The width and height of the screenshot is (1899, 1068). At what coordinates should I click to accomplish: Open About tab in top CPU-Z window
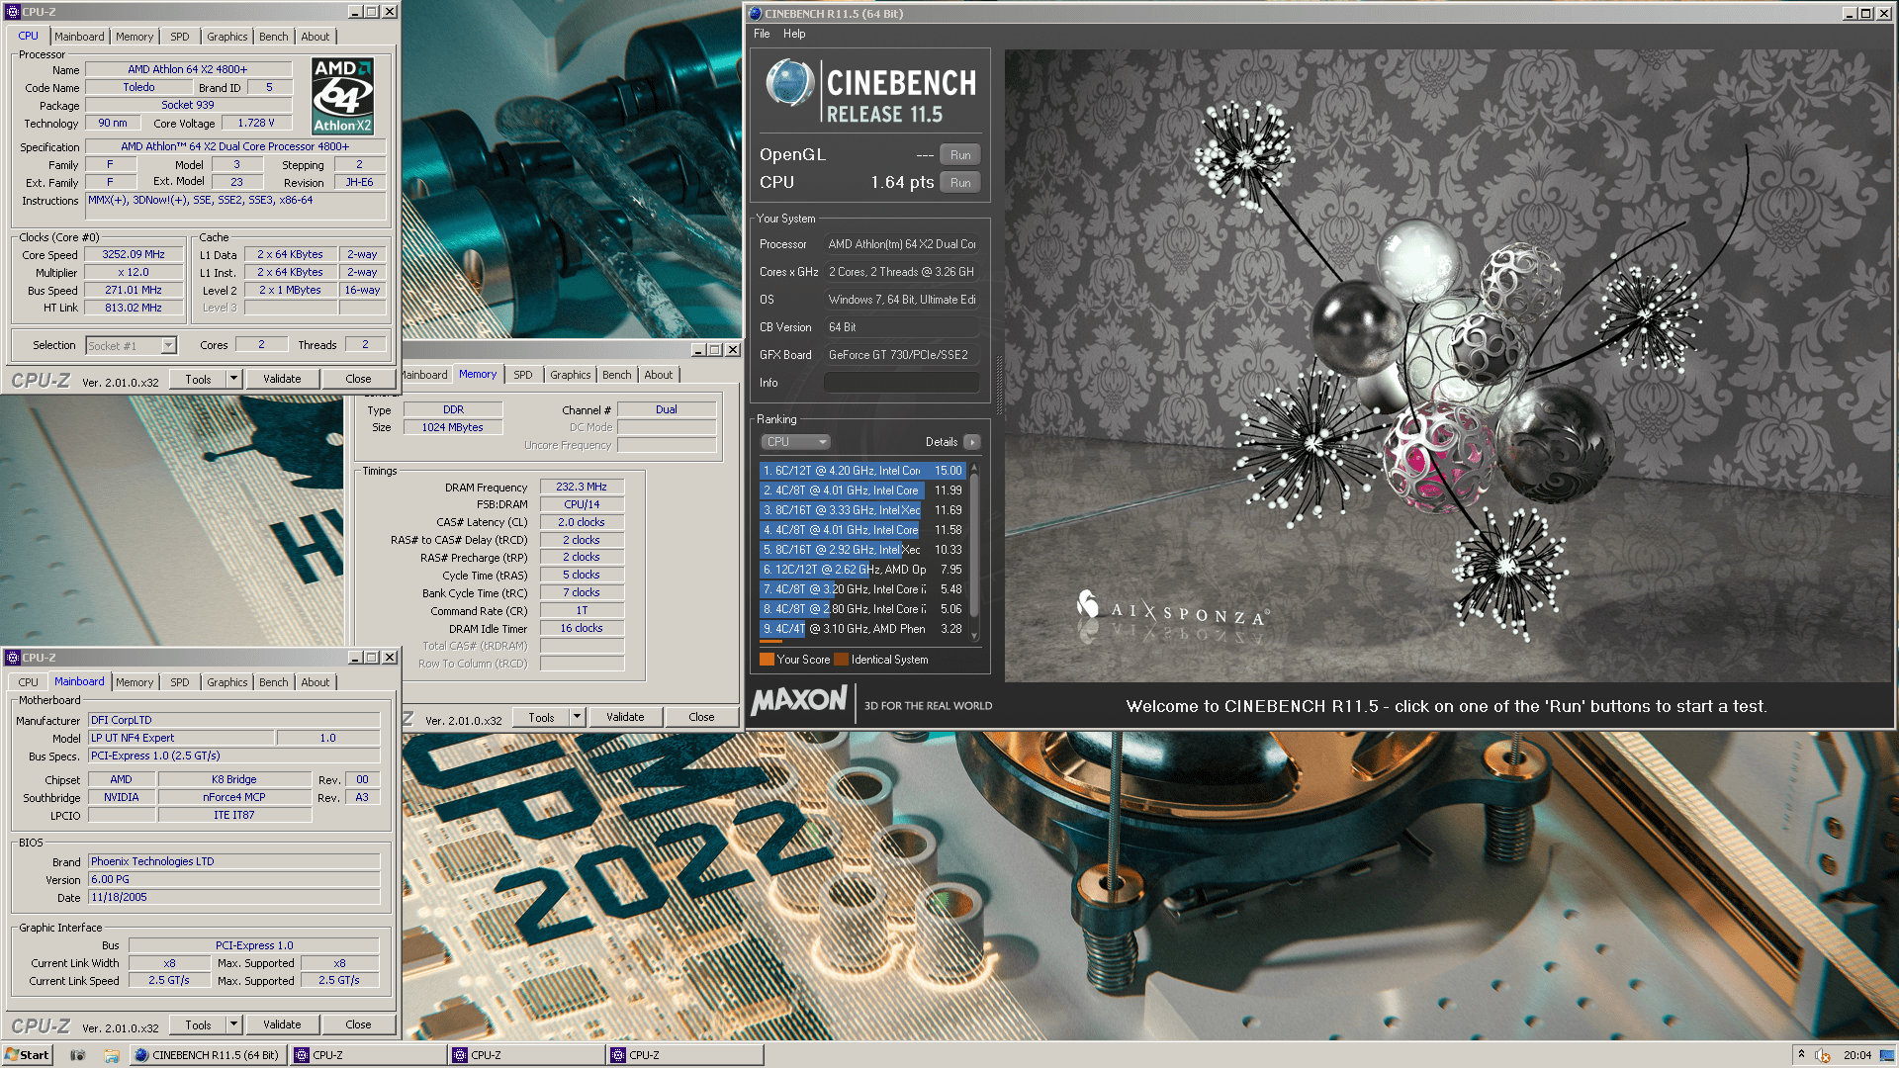tap(316, 37)
